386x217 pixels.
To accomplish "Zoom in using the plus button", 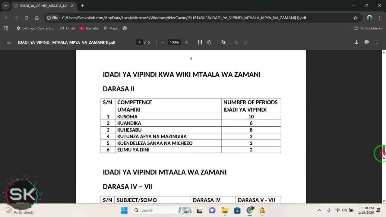I will (x=186, y=42).
